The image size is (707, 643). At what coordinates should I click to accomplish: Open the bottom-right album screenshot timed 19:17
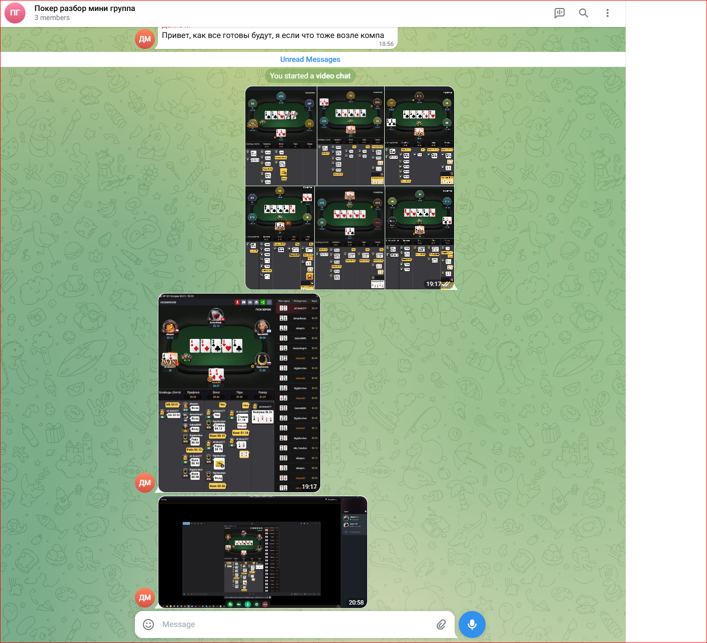point(420,238)
